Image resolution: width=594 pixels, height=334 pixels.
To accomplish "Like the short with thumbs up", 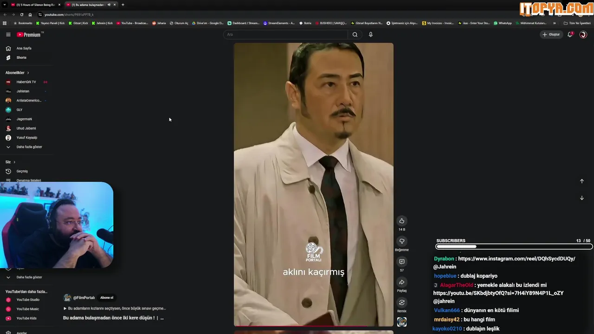I will 402,221.
